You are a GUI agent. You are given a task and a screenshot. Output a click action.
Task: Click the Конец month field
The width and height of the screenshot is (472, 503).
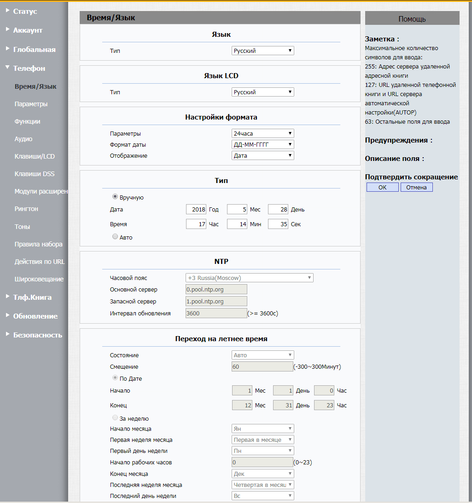coord(242,406)
